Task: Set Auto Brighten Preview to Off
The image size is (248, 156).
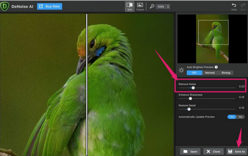Action: [x=194, y=73]
